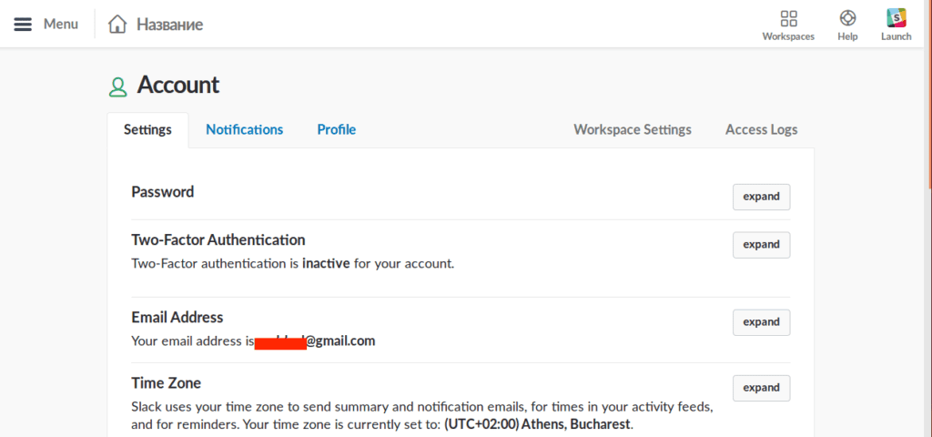Open the Workspaces grid icon

[788, 18]
